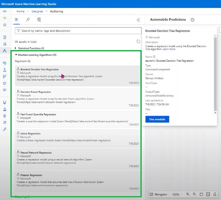The height and width of the screenshot is (200, 221).
Task: Click the Use module button
Action: click(x=157, y=119)
